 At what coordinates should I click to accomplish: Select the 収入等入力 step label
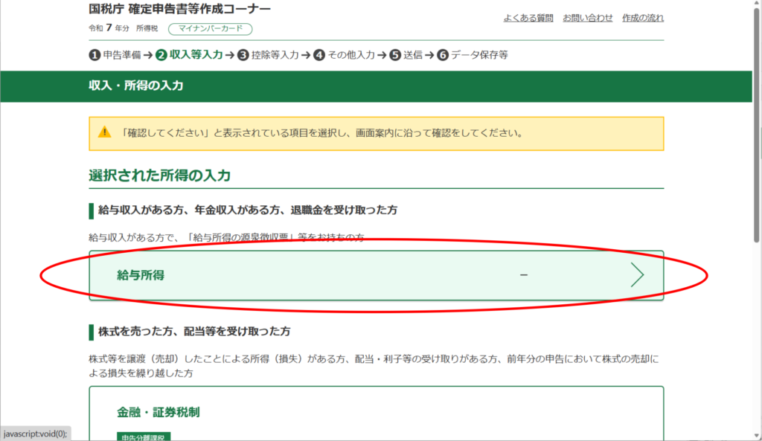point(196,55)
